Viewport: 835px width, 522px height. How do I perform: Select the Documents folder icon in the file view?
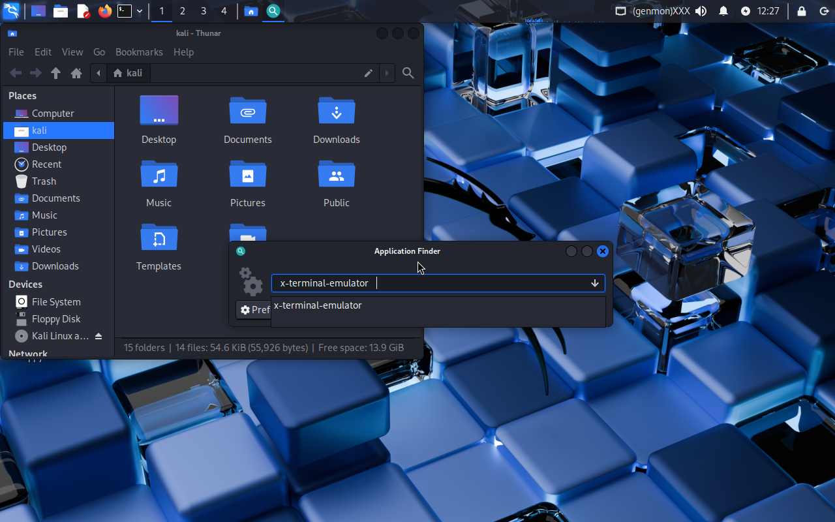tap(248, 111)
